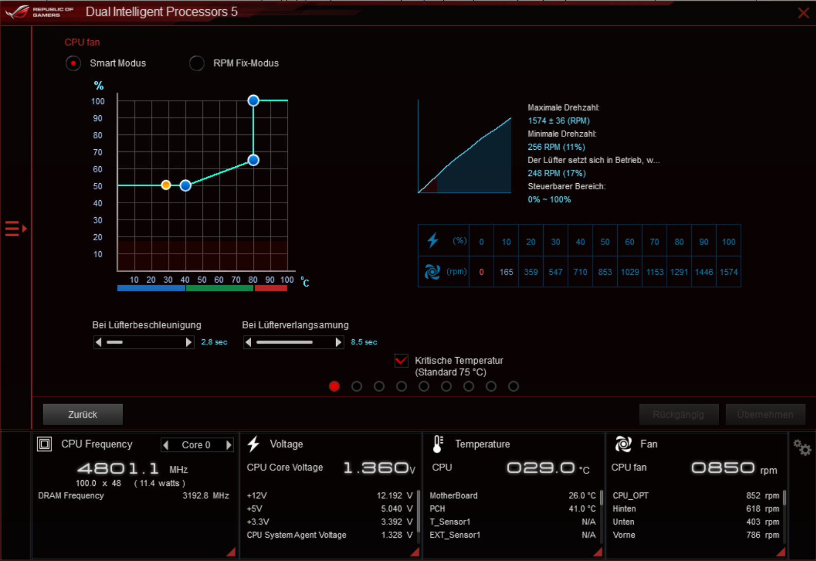Click the Vorne fan row
816x561 pixels.
coord(696,535)
